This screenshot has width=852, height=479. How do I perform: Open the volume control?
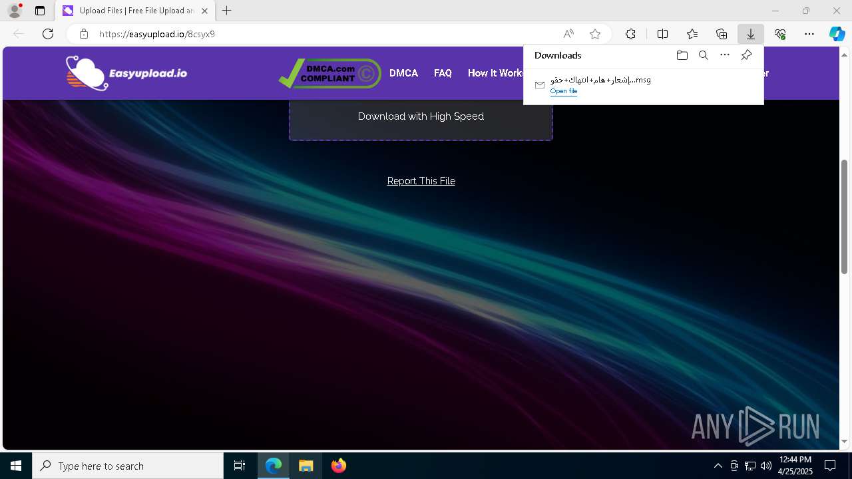[x=765, y=466]
